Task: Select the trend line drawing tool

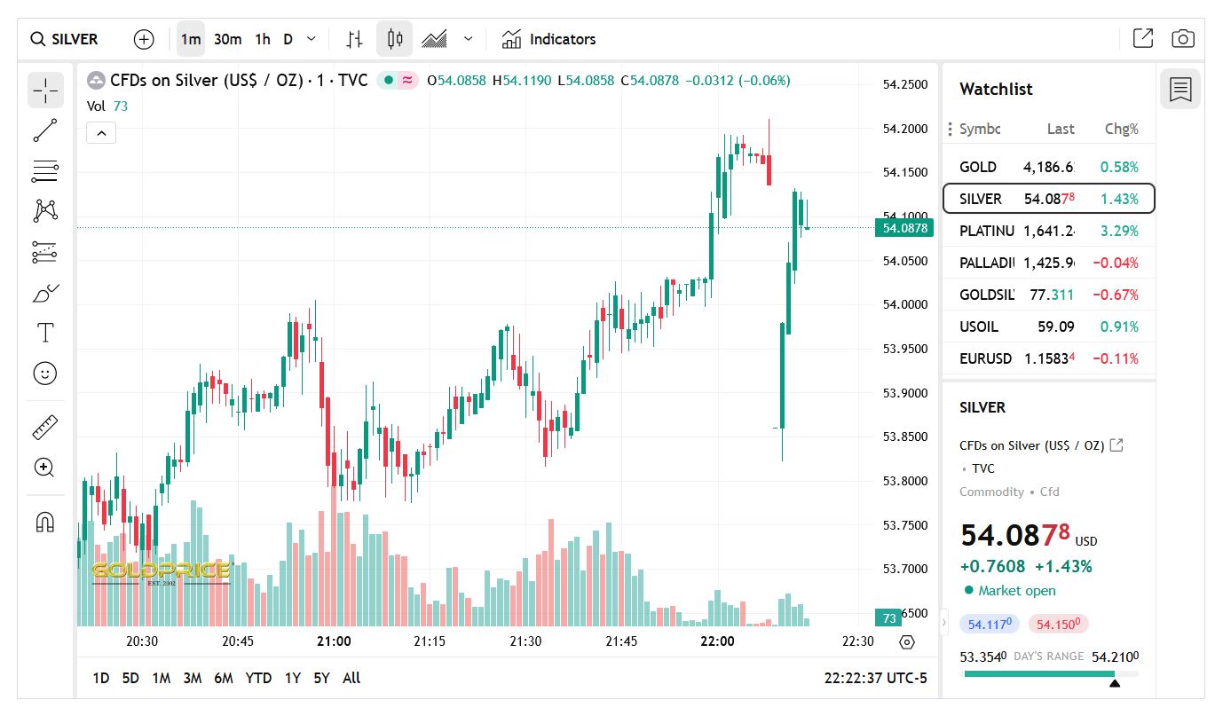Action: 45,130
